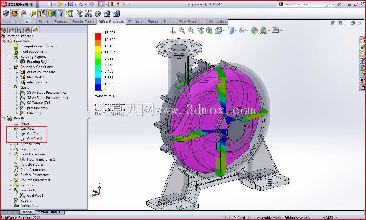Toggle the selection arrow tool
This screenshot has width=366, height=220.
(x=101, y=4)
